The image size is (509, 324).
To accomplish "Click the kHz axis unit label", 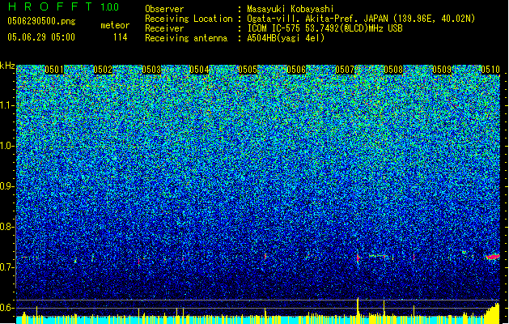I will pyautogui.click(x=7, y=66).
